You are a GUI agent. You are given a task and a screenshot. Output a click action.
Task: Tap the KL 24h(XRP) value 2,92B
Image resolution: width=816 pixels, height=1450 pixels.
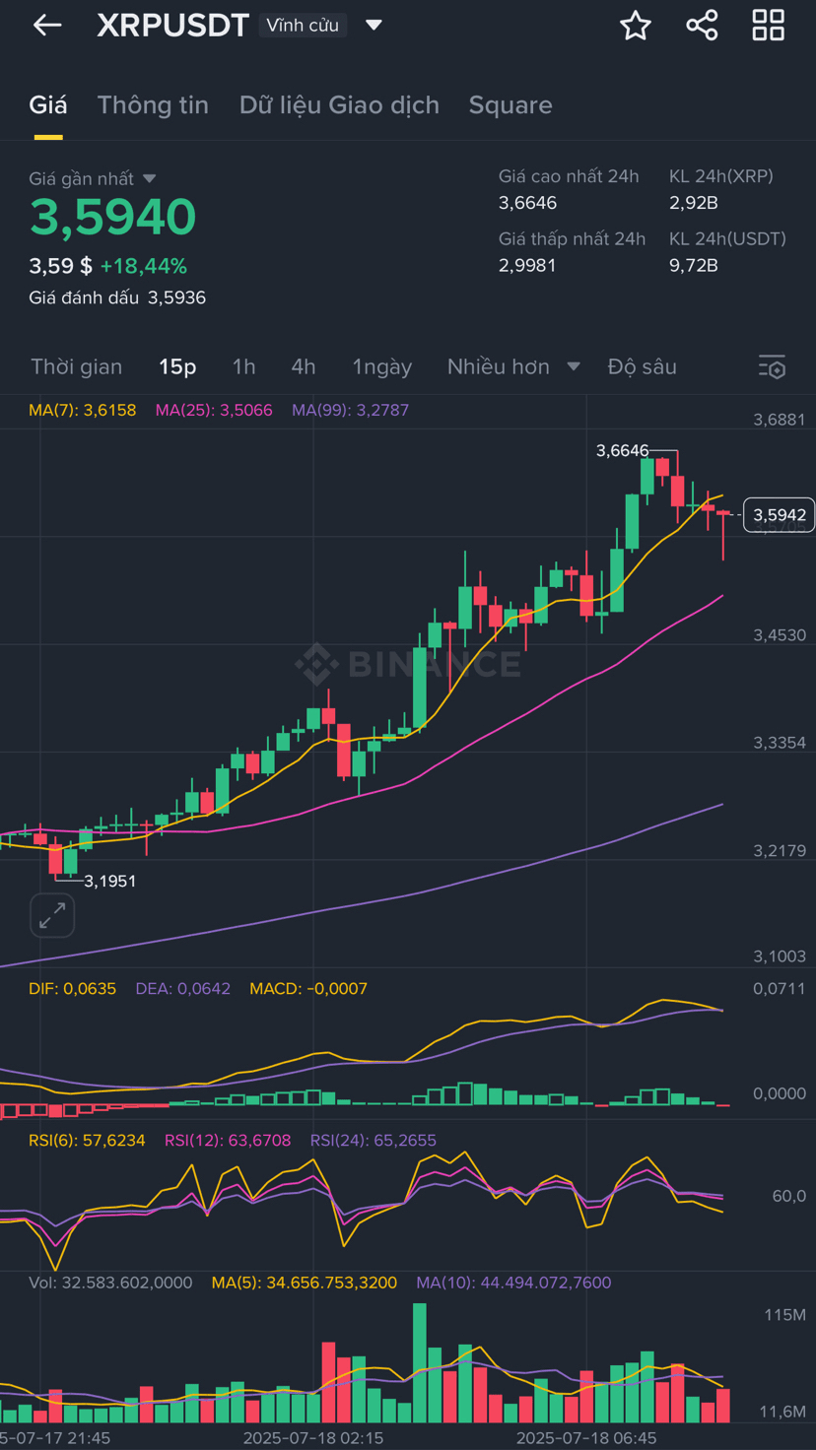pyautogui.click(x=694, y=203)
